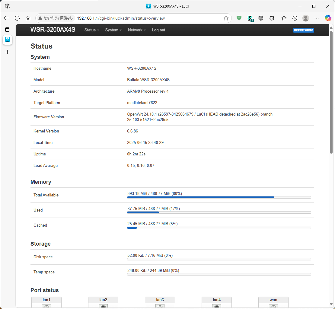The height and width of the screenshot is (309, 335).
Task: Click the Load Average value 0.15, 0.16, 0.07
Action: [x=141, y=165]
